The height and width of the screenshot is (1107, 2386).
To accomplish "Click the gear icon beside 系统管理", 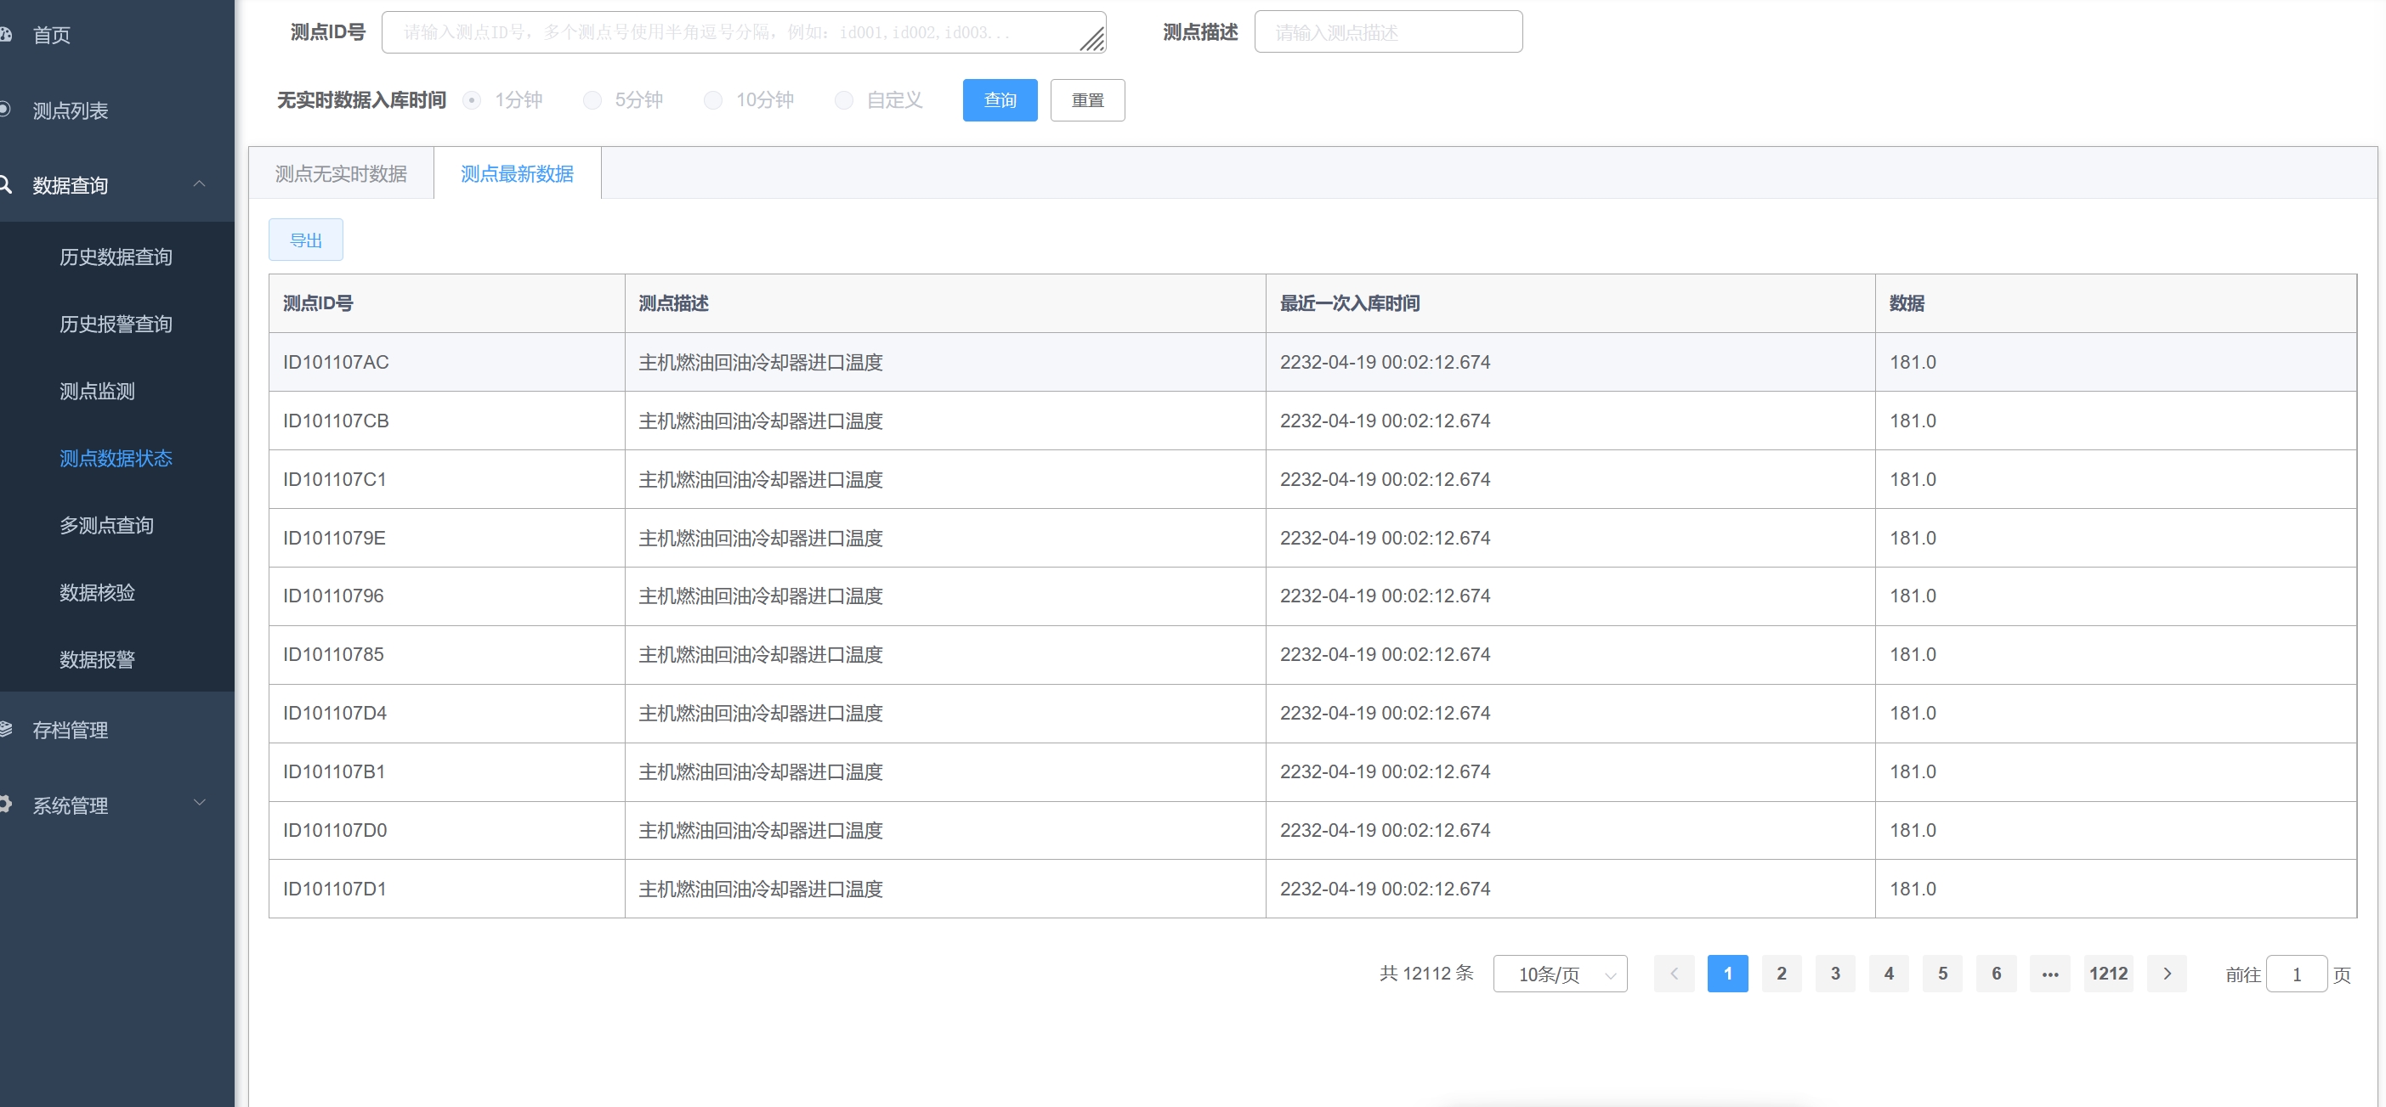I will (x=4, y=804).
